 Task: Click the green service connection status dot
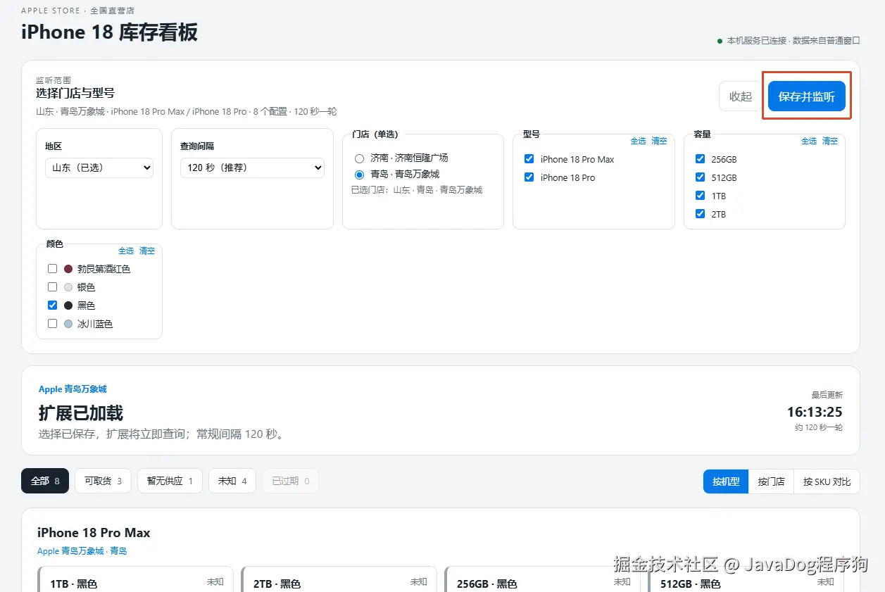point(720,41)
